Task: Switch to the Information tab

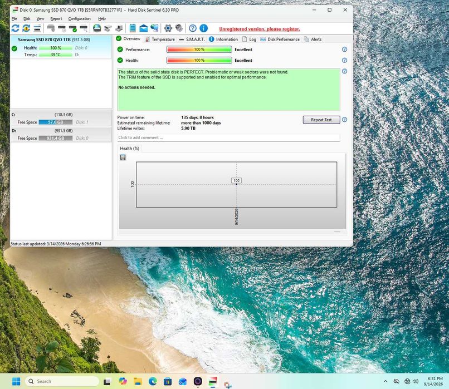Action: [223, 39]
